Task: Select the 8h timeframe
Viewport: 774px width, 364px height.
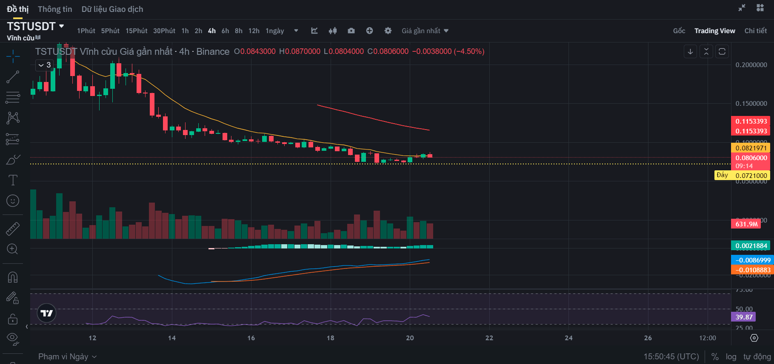Action: (x=239, y=31)
